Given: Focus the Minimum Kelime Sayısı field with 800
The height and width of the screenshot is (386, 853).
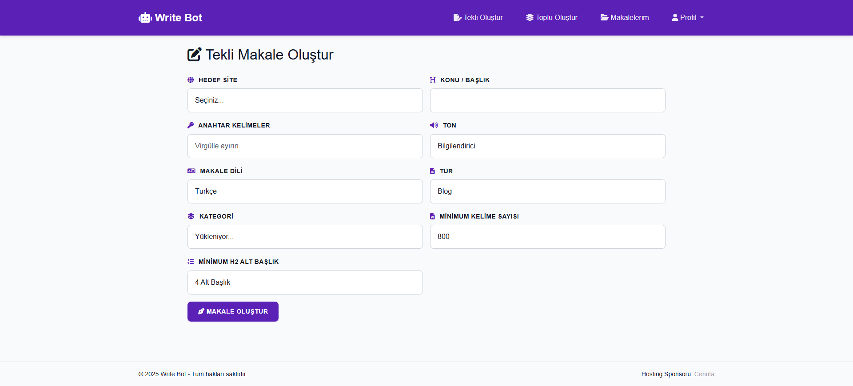Looking at the screenshot, I should (x=548, y=237).
